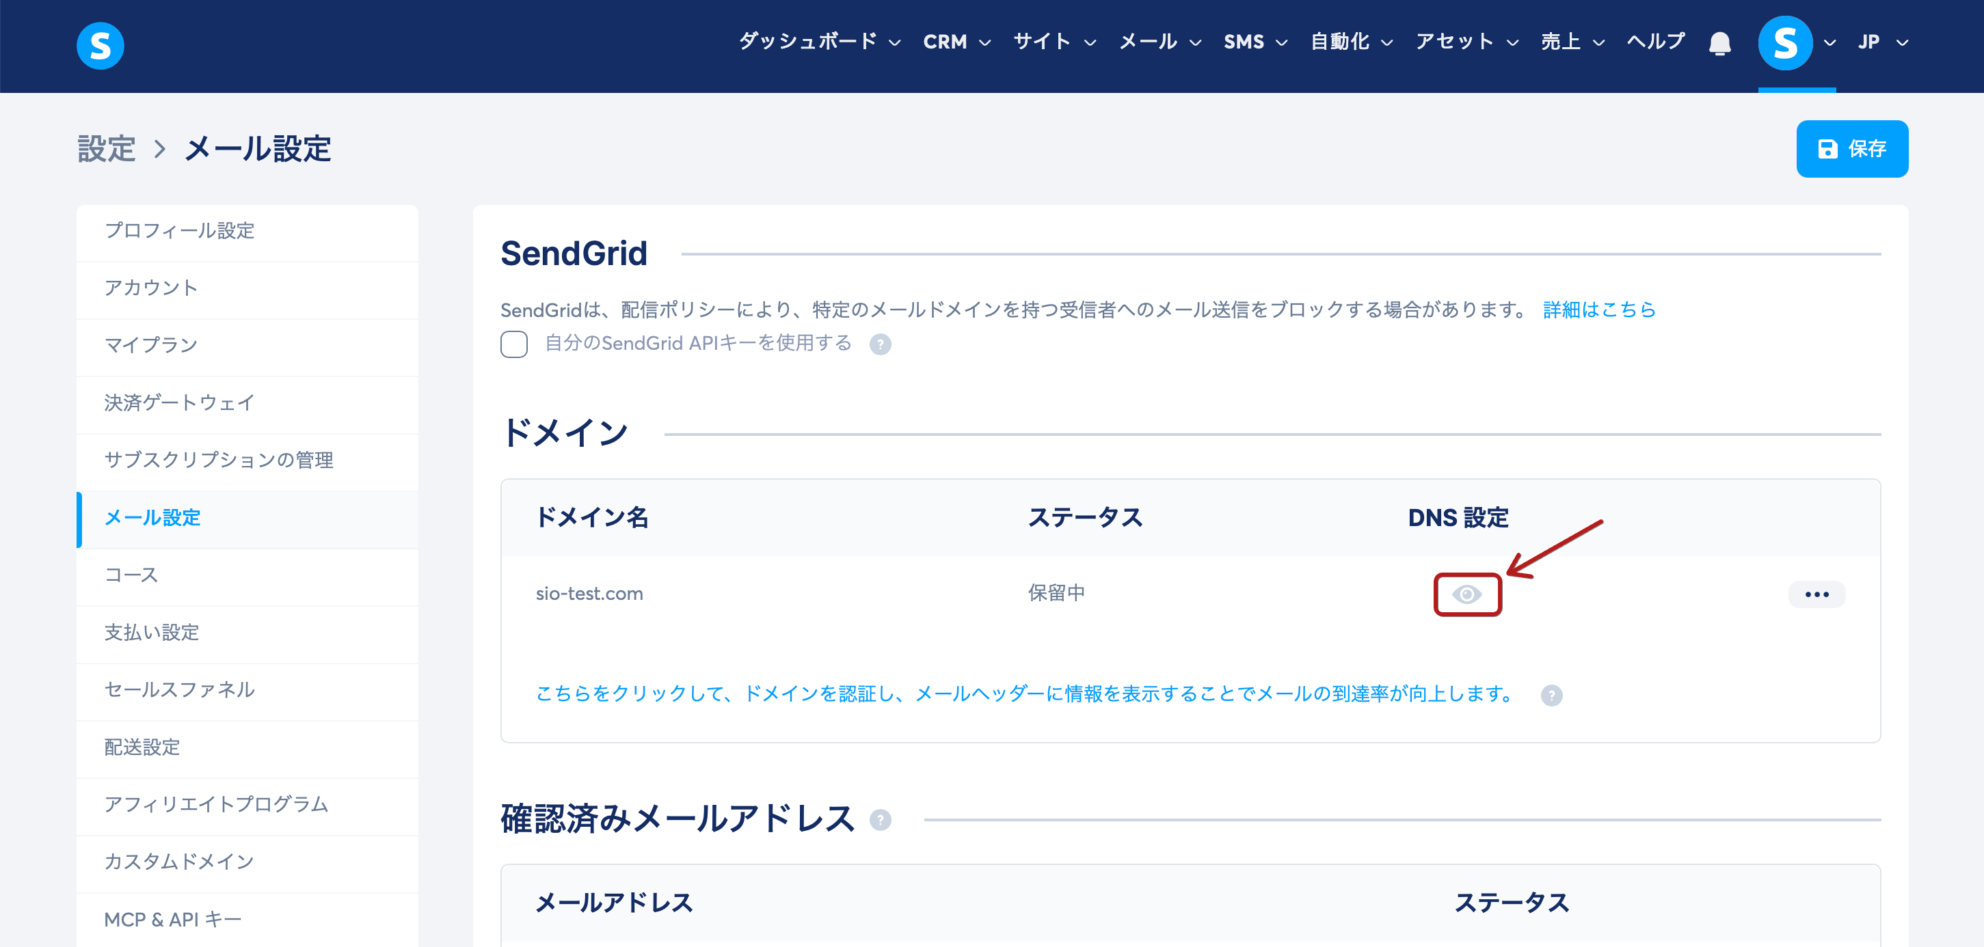This screenshot has height=947, width=1984.
Task: Click help icon beside domain verification link
Action: (1551, 696)
